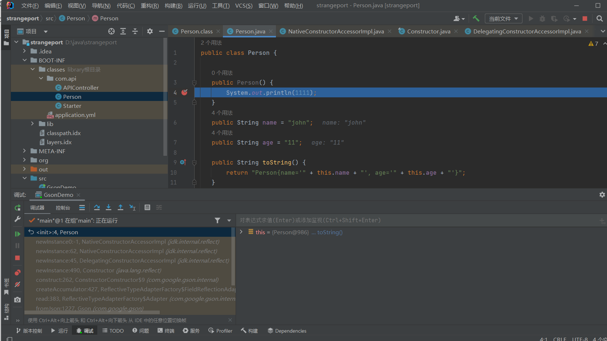Close the GsonDemo debug tab
The height and width of the screenshot is (341, 607).
pos(78,195)
